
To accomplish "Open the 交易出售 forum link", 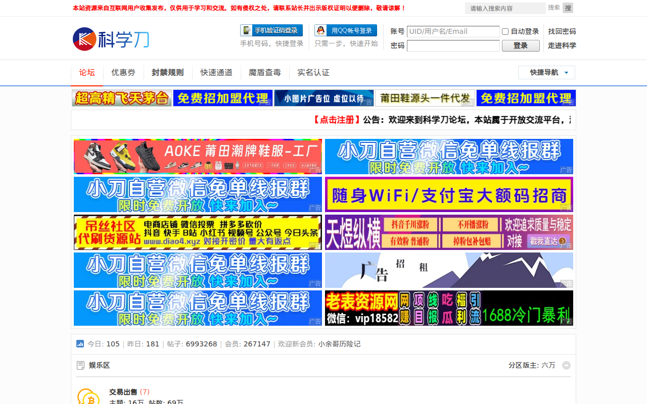I will [x=123, y=392].
